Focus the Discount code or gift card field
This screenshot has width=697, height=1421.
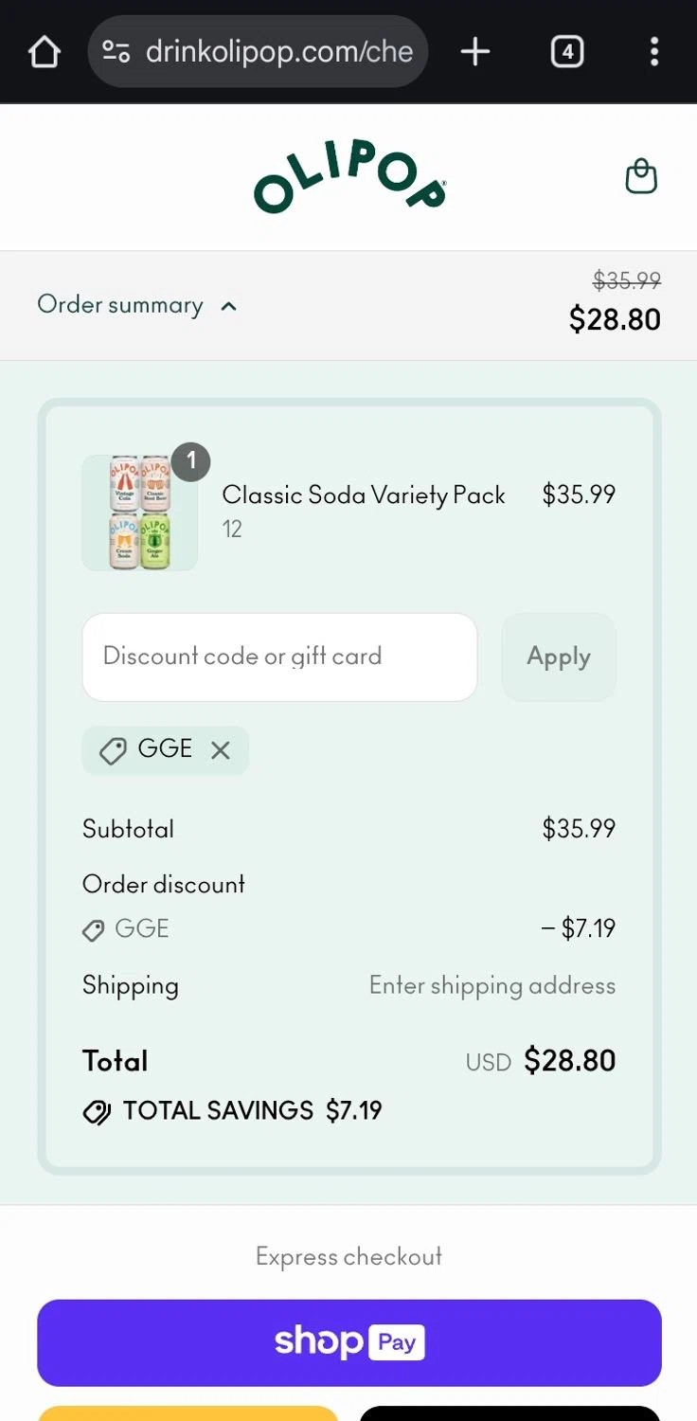[279, 657]
